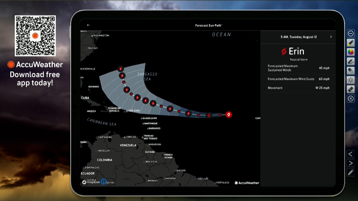Open the color wheel picker
358x201 pixels.
[351, 52]
